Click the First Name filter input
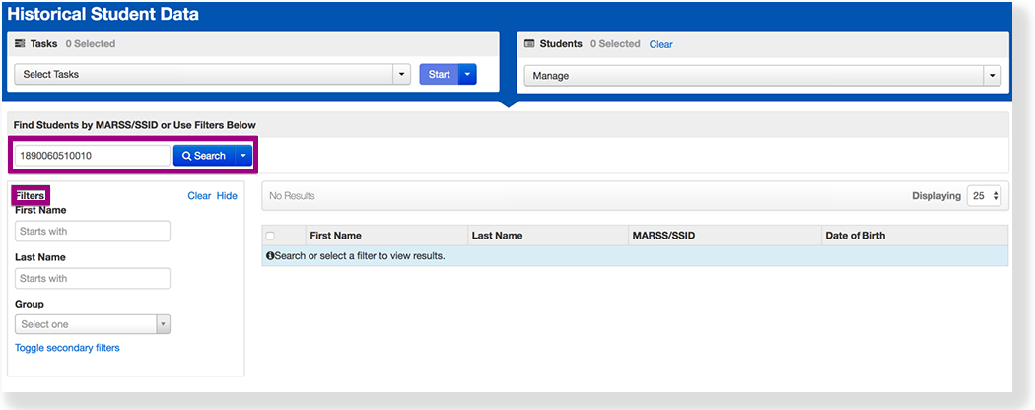 pos(93,232)
